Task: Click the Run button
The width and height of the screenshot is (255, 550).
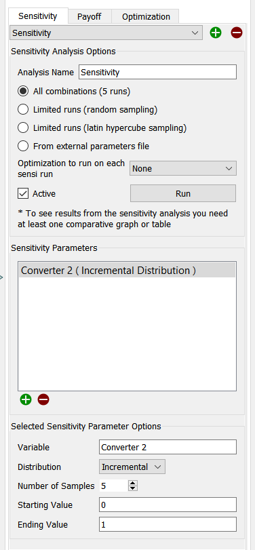Action: click(183, 193)
